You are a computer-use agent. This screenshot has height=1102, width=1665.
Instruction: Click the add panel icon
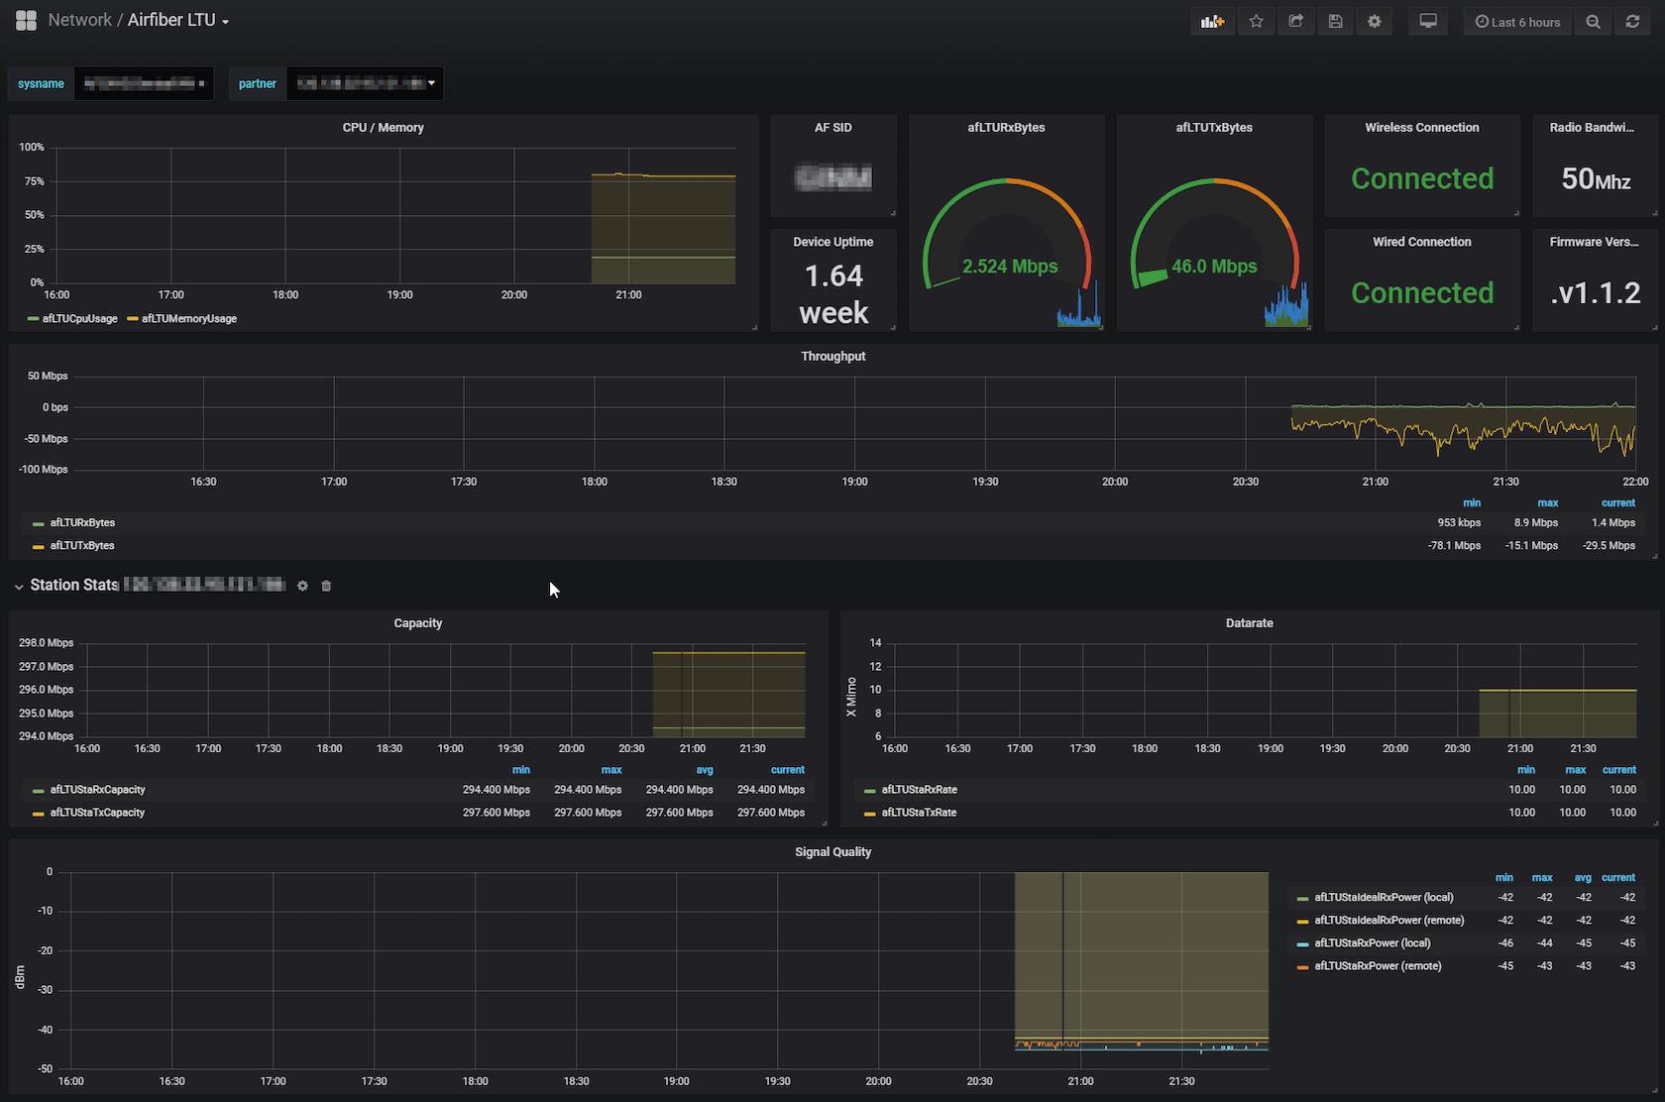coord(1212,21)
